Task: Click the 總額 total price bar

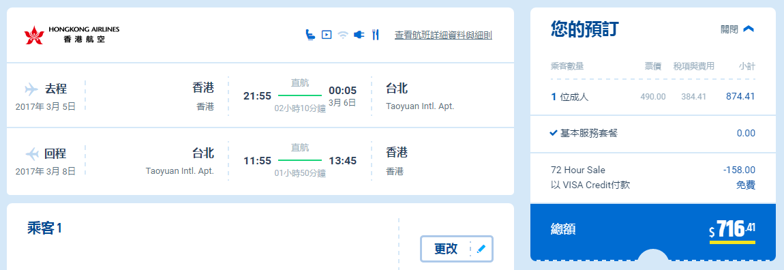Action: [652, 230]
